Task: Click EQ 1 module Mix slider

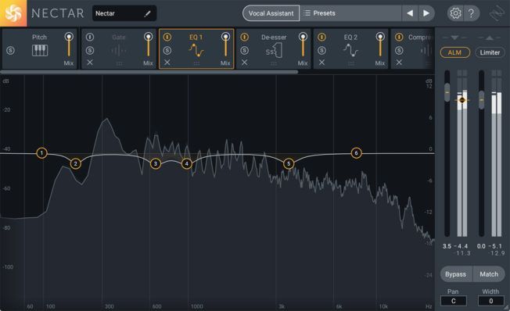Action: tap(225, 45)
